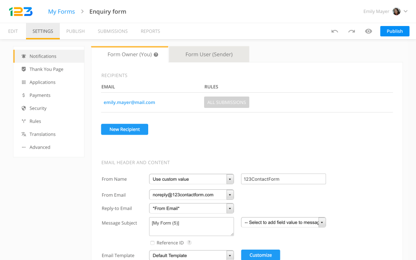The width and height of the screenshot is (416, 260).
Task: Open the add field value dropdown
Action: tap(322, 222)
